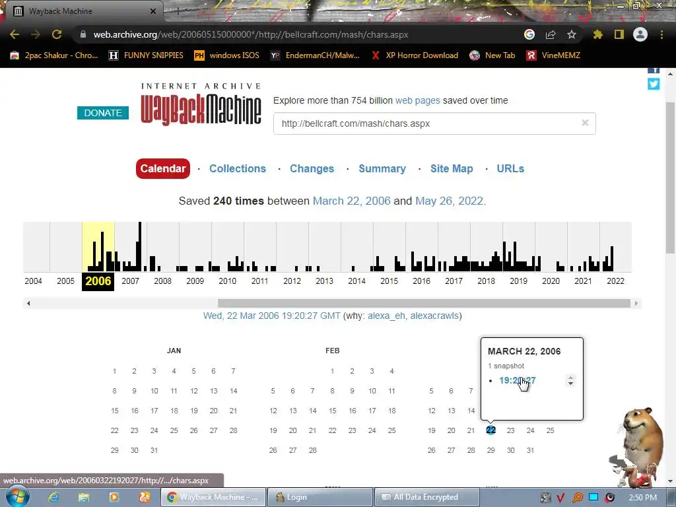
Task: Open the March 22, 2006 first capture link
Action: (x=351, y=201)
